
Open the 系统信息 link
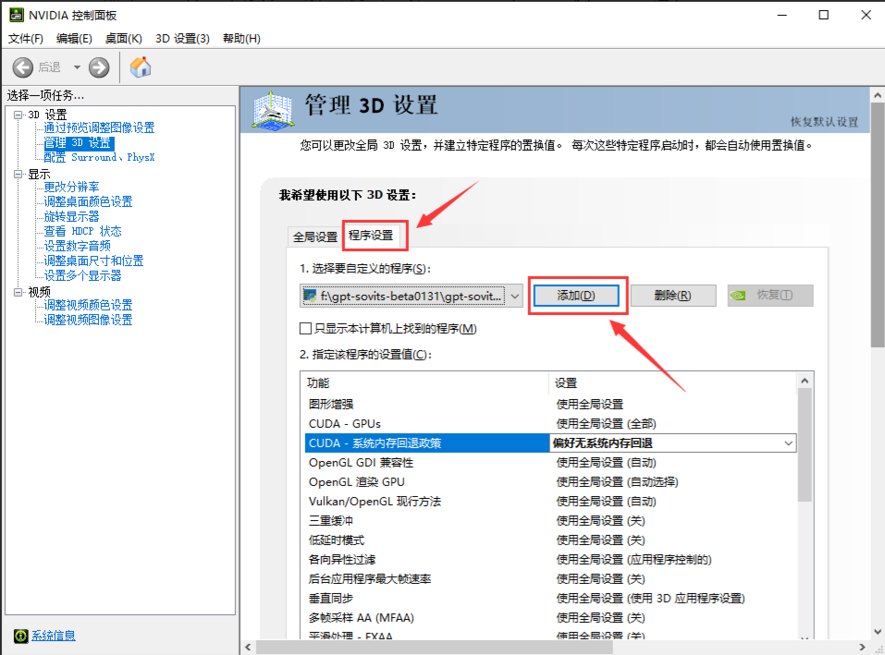coord(54,636)
